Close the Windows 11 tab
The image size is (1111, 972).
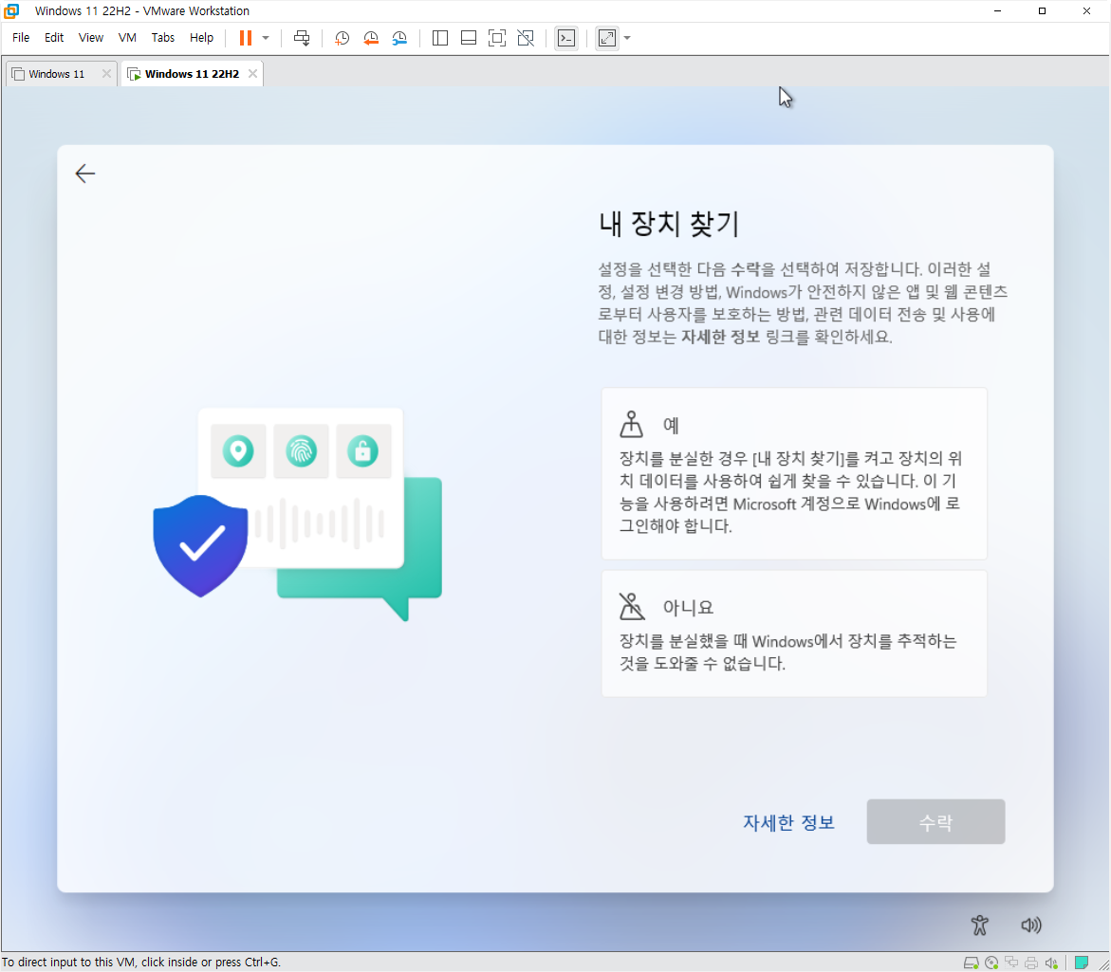(106, 74)
